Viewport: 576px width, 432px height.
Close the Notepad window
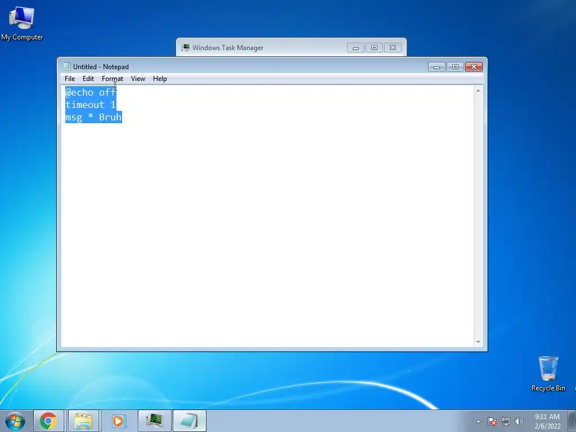474,67
